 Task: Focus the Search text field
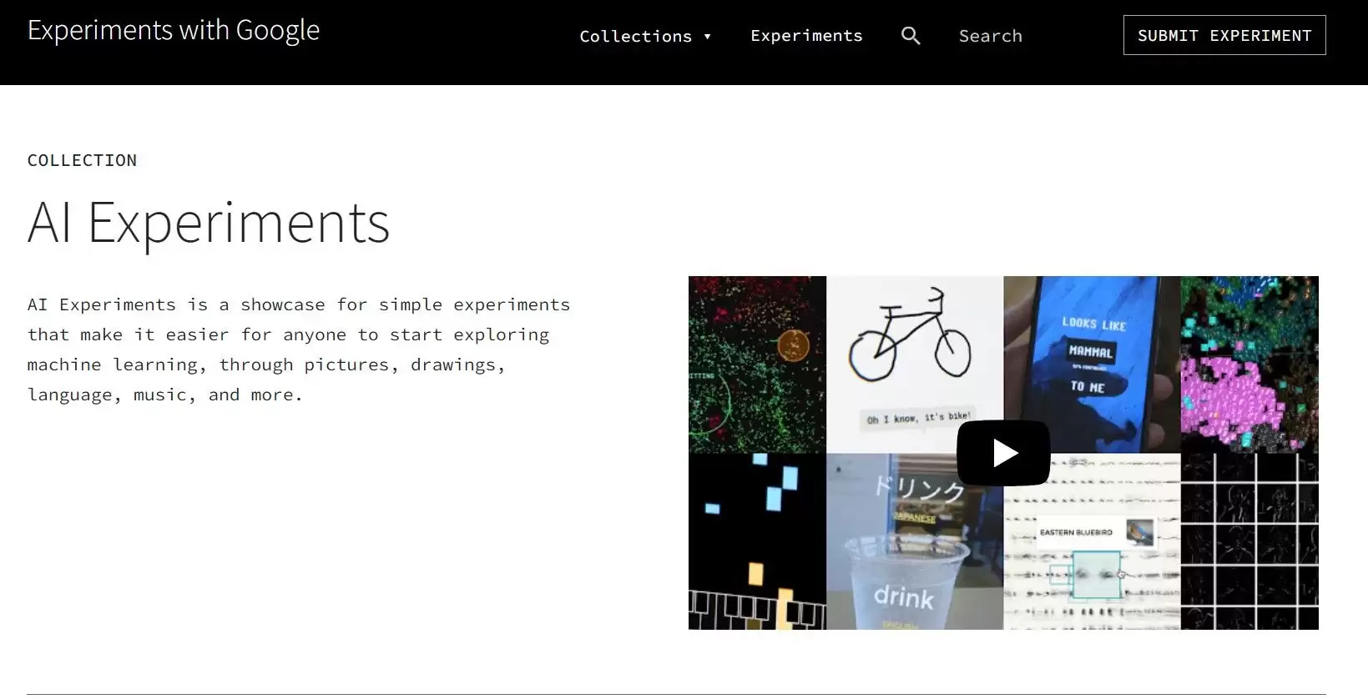[x=1027, y=36]
